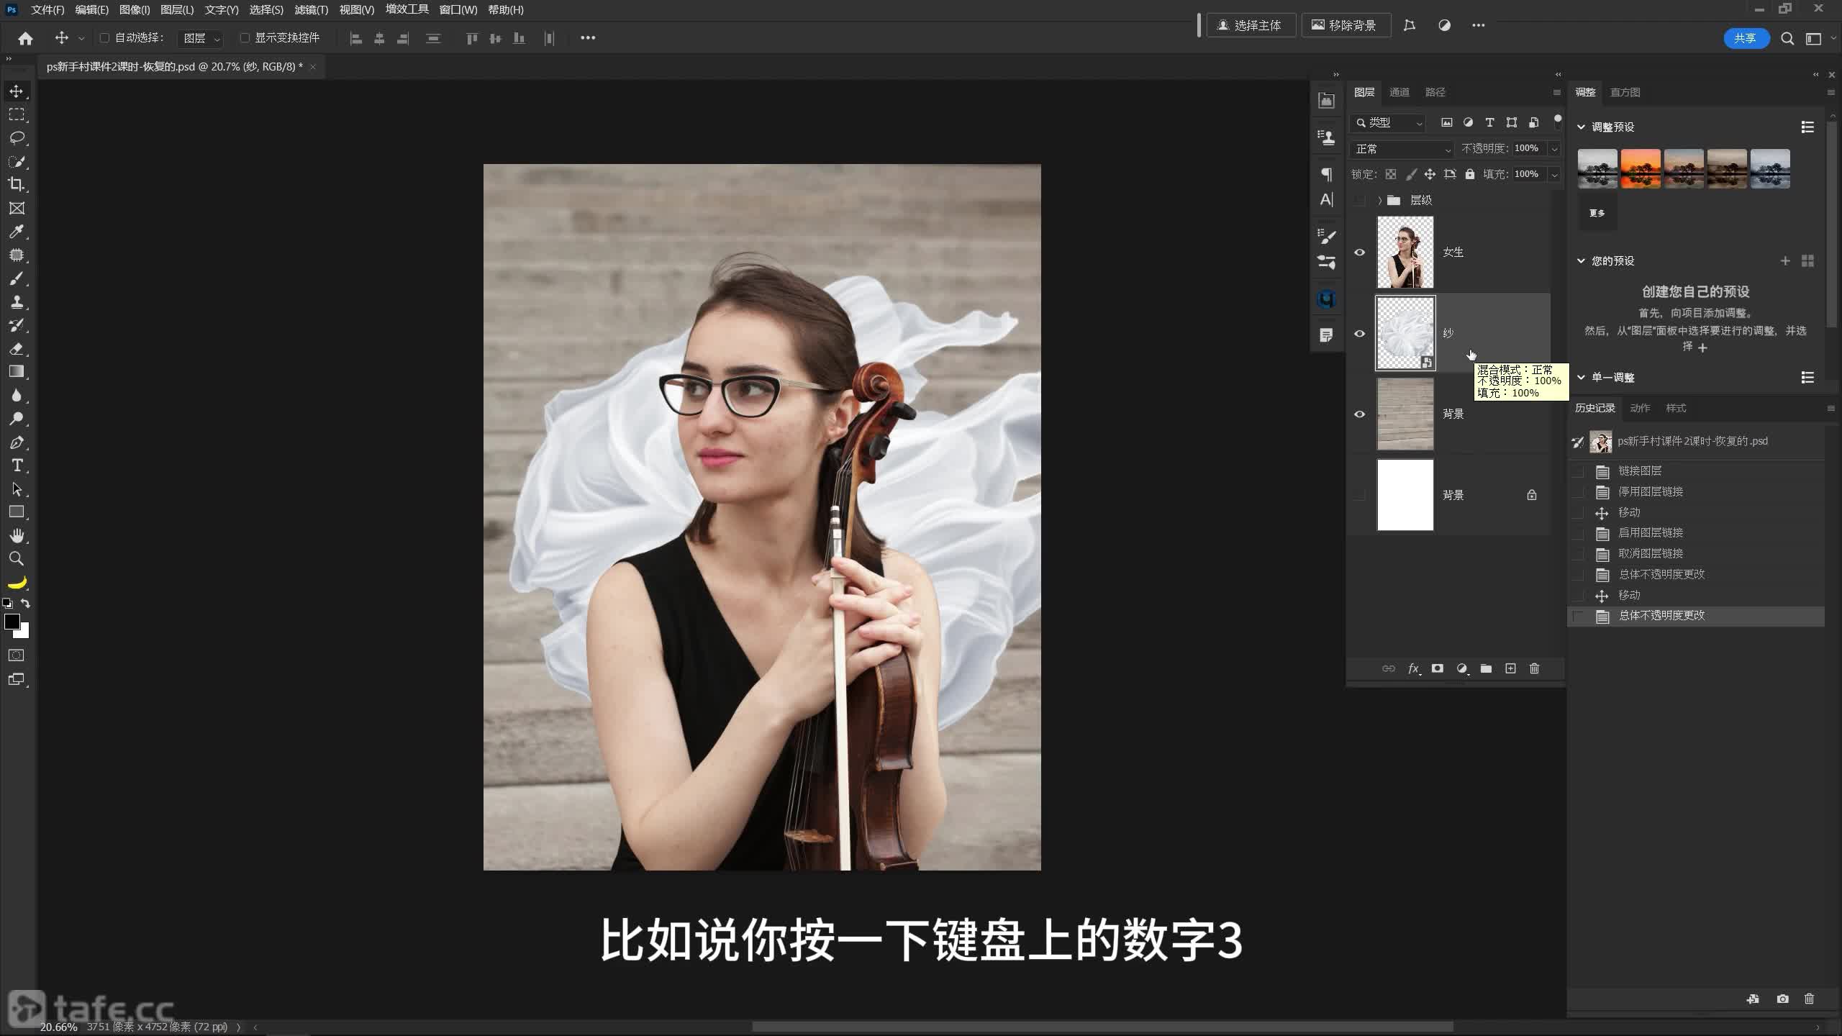Click the delete layer trash icon
1842x1036 pixels.
(x=1534, y=668)
